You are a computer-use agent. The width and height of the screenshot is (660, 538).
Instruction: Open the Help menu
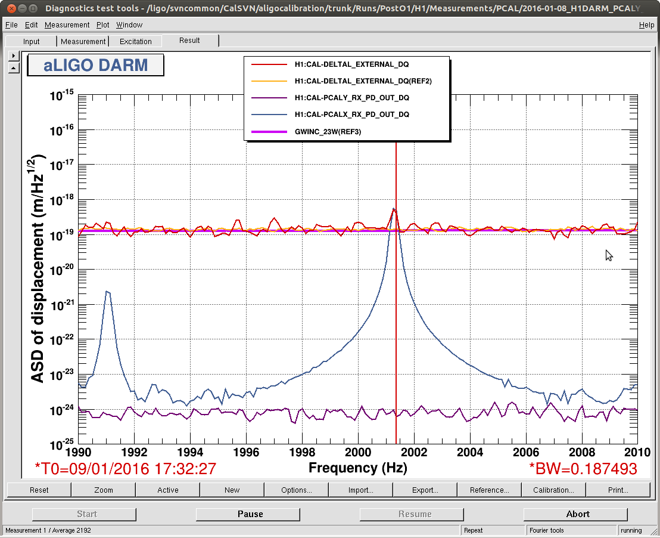click(646, 25)
